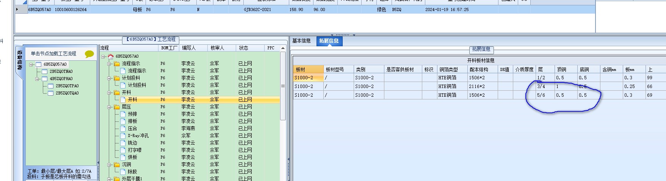Click the document icon of 除胶 step
Screen dimensions: 666x181
123,172
